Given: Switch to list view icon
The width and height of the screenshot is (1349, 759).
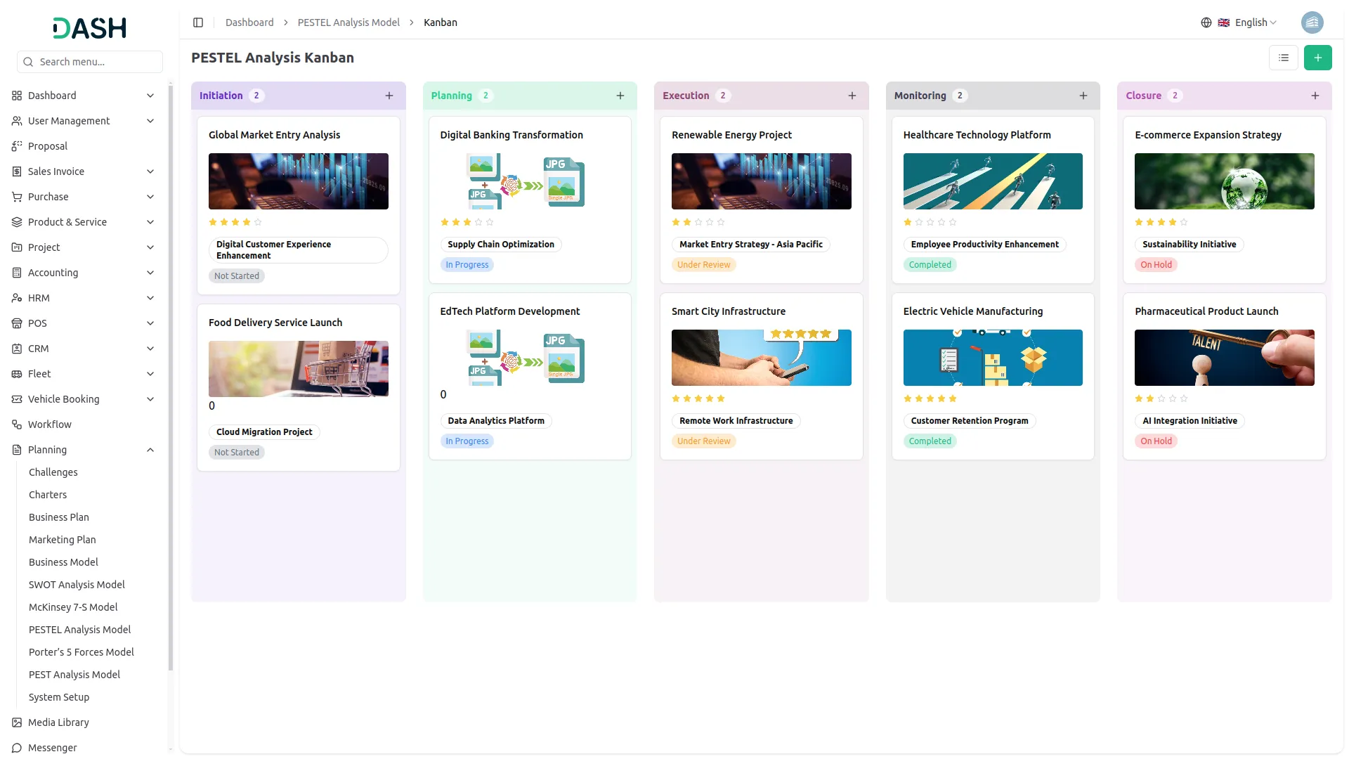Looking at the screenshot, I should coord(1283,58).
